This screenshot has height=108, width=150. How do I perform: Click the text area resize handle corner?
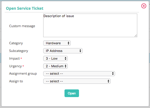click(x=136, y=36)
